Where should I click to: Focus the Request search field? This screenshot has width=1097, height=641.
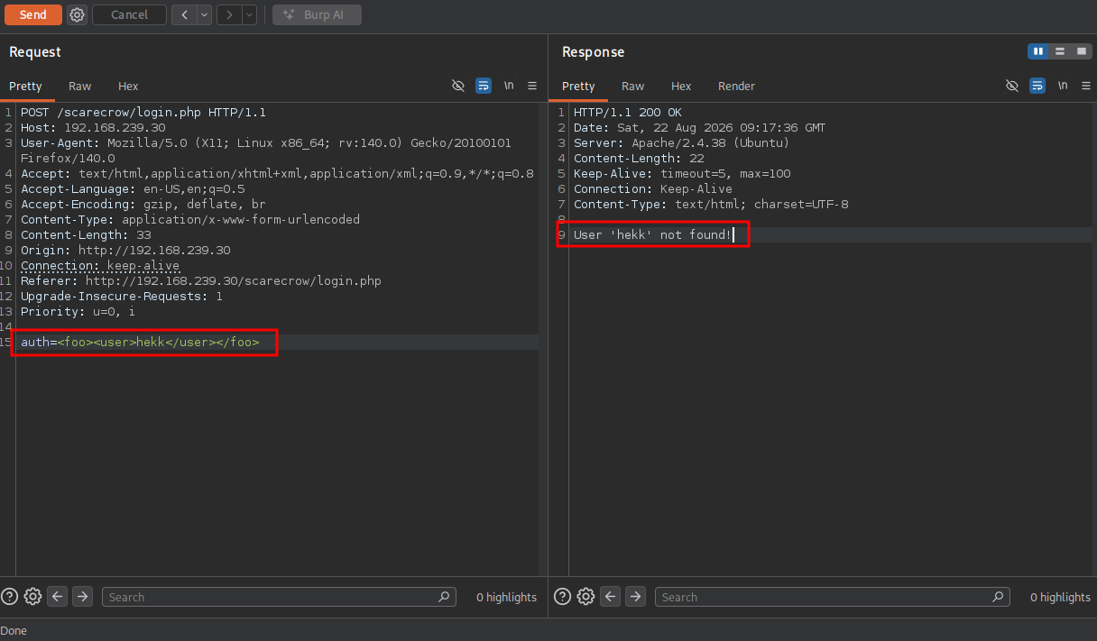click(279, 597)
